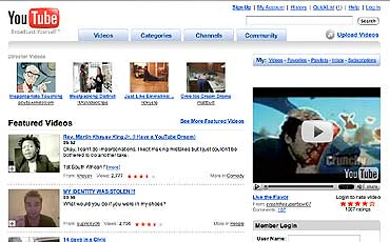Open uploader link of the Martin Khayav King video
The image size is (390, 242).
pyautogui.click(x=84, y=176)
